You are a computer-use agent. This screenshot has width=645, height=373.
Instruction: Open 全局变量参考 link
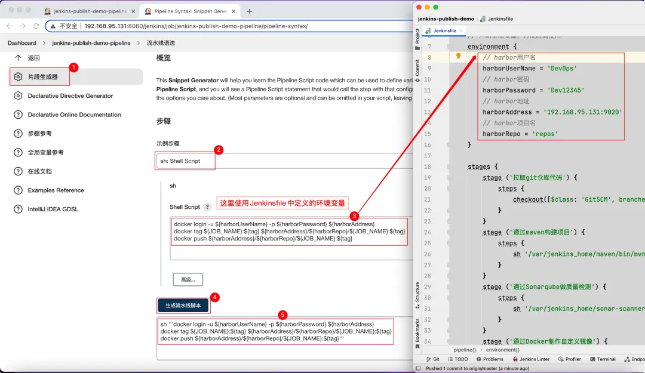(45, 153)
